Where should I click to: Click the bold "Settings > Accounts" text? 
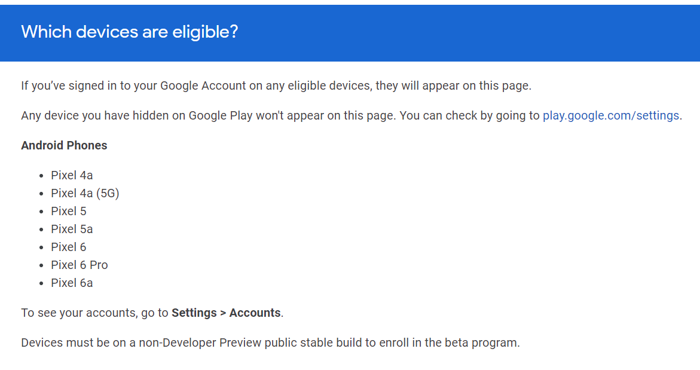(226, 313)
